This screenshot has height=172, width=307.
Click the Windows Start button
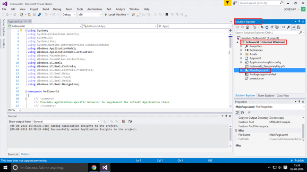tap(5, 167)
